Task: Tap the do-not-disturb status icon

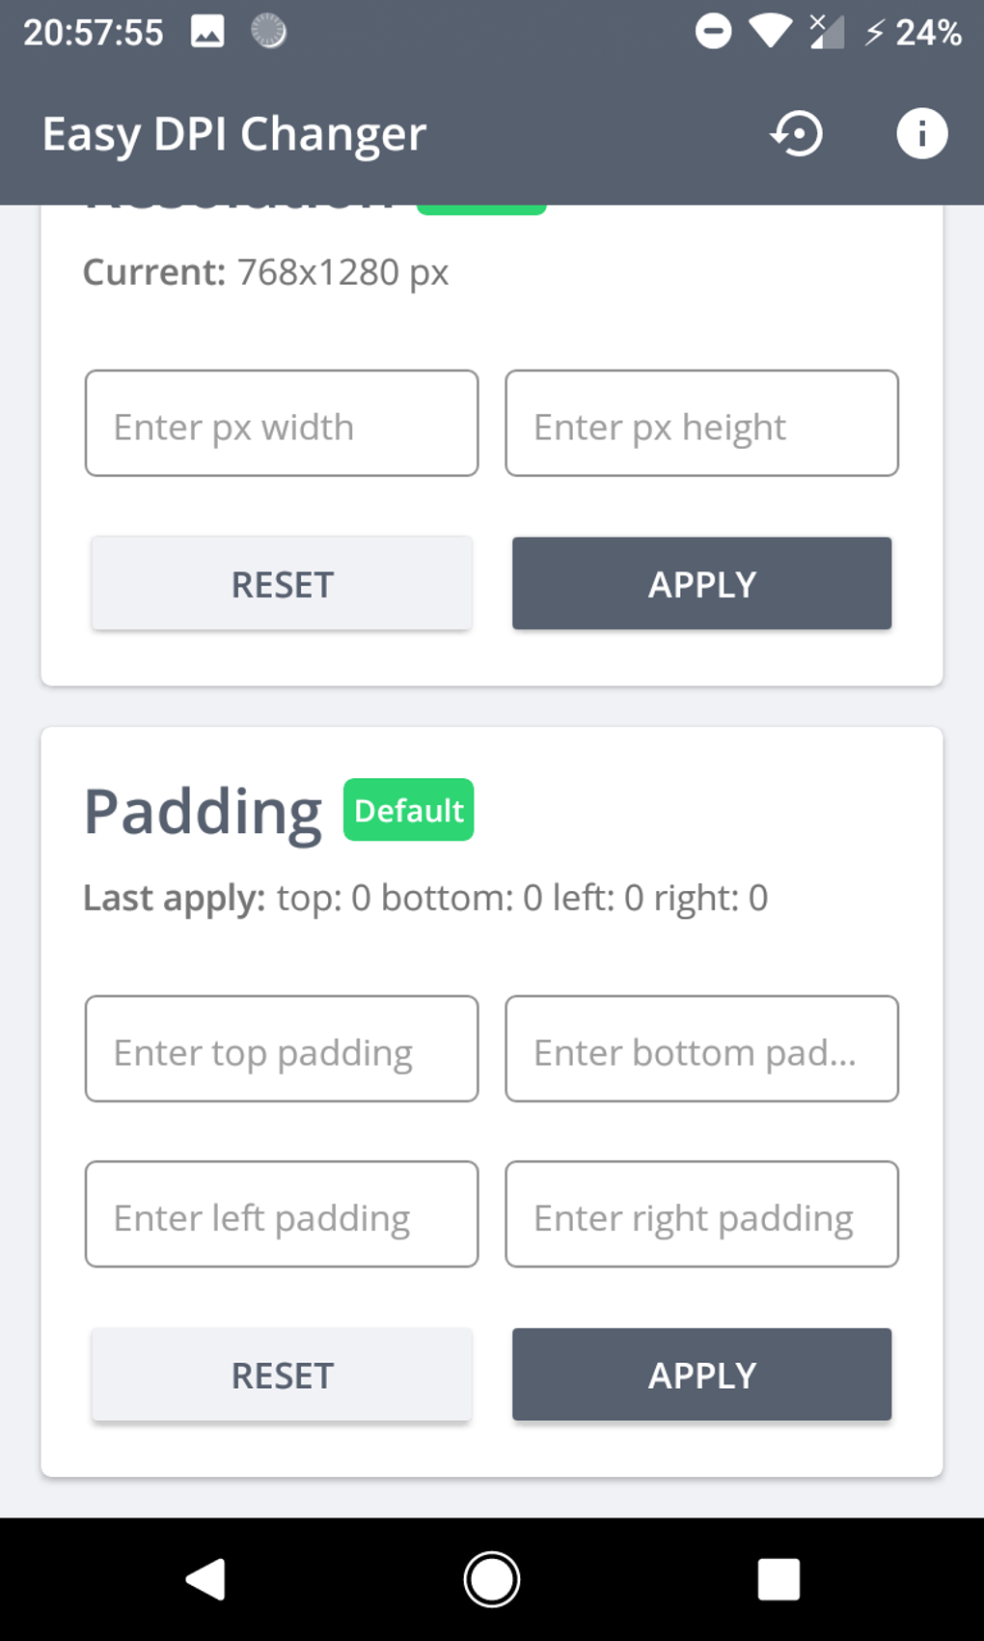Action: tap(713, 32)
